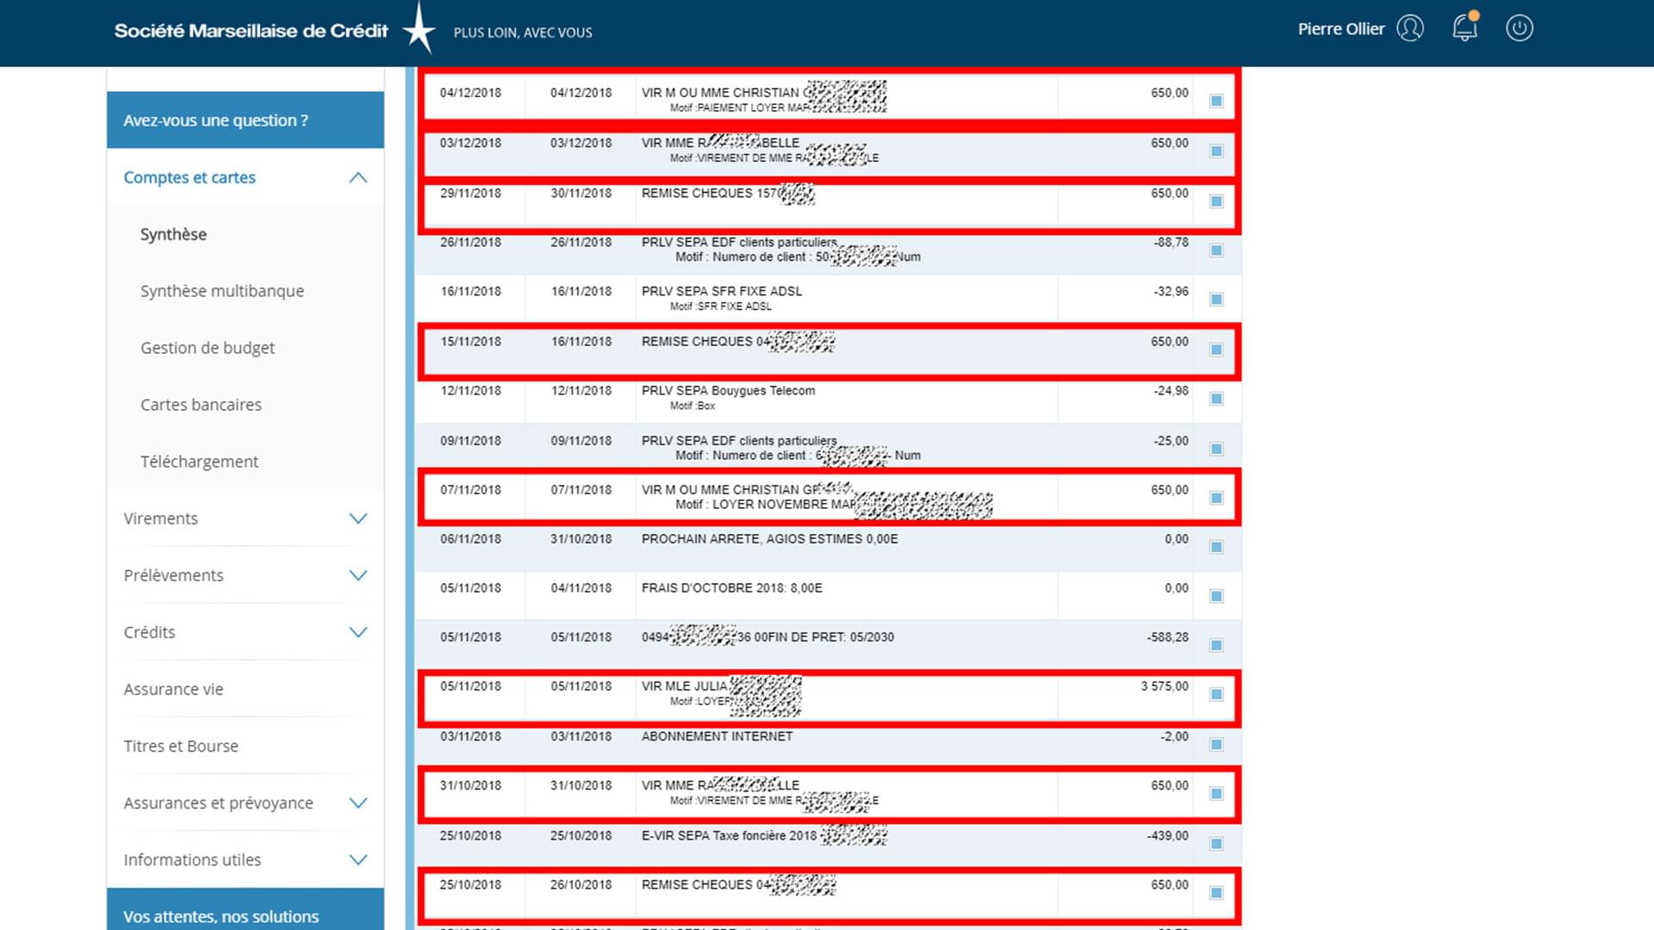This screenshot has width=1654, height=930.
Task: Expand Assurances et prévoyance section
Action: [x=358, y=803]
